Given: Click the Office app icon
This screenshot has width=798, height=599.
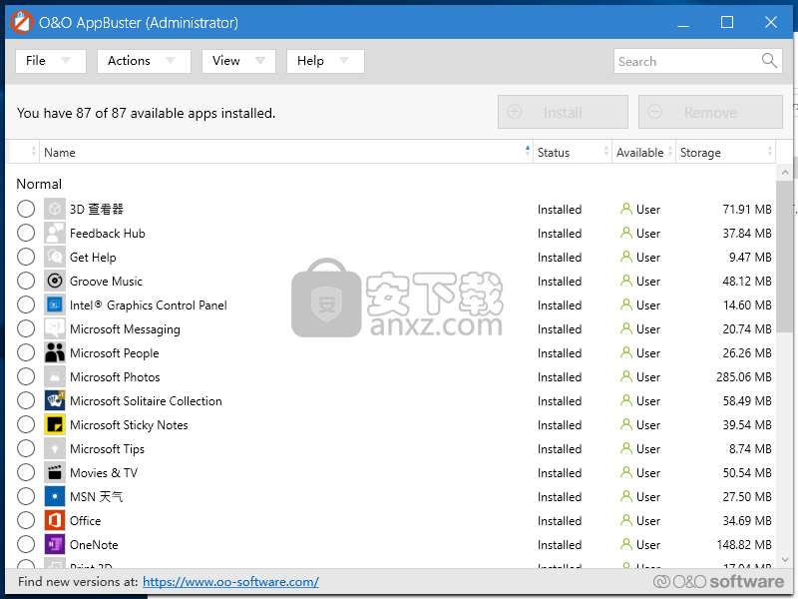Looking at the screenshot, I should coord(55,520).
